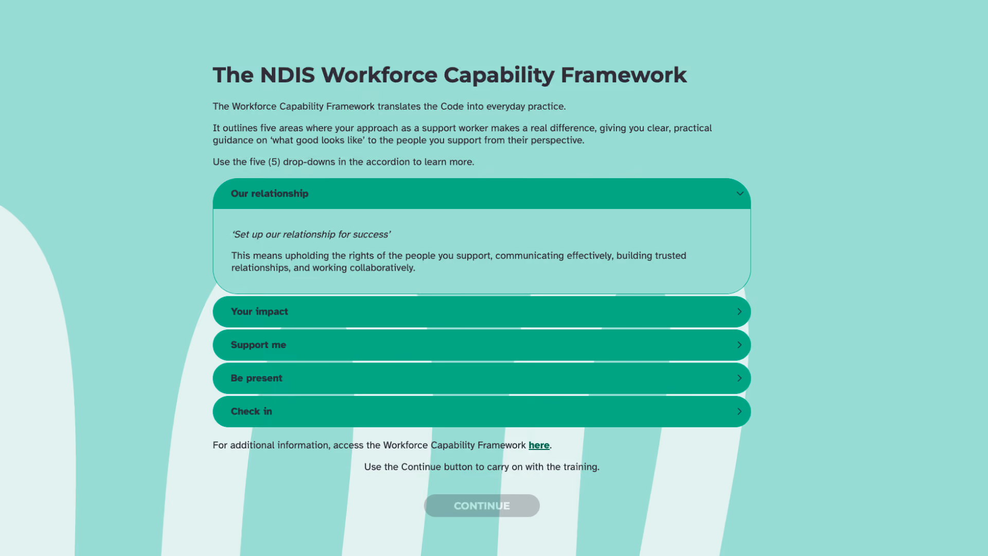The height and width of the screenshot is (556, 988).
Task: Click the down chevron on Our relationship
Action: point(739,194)
